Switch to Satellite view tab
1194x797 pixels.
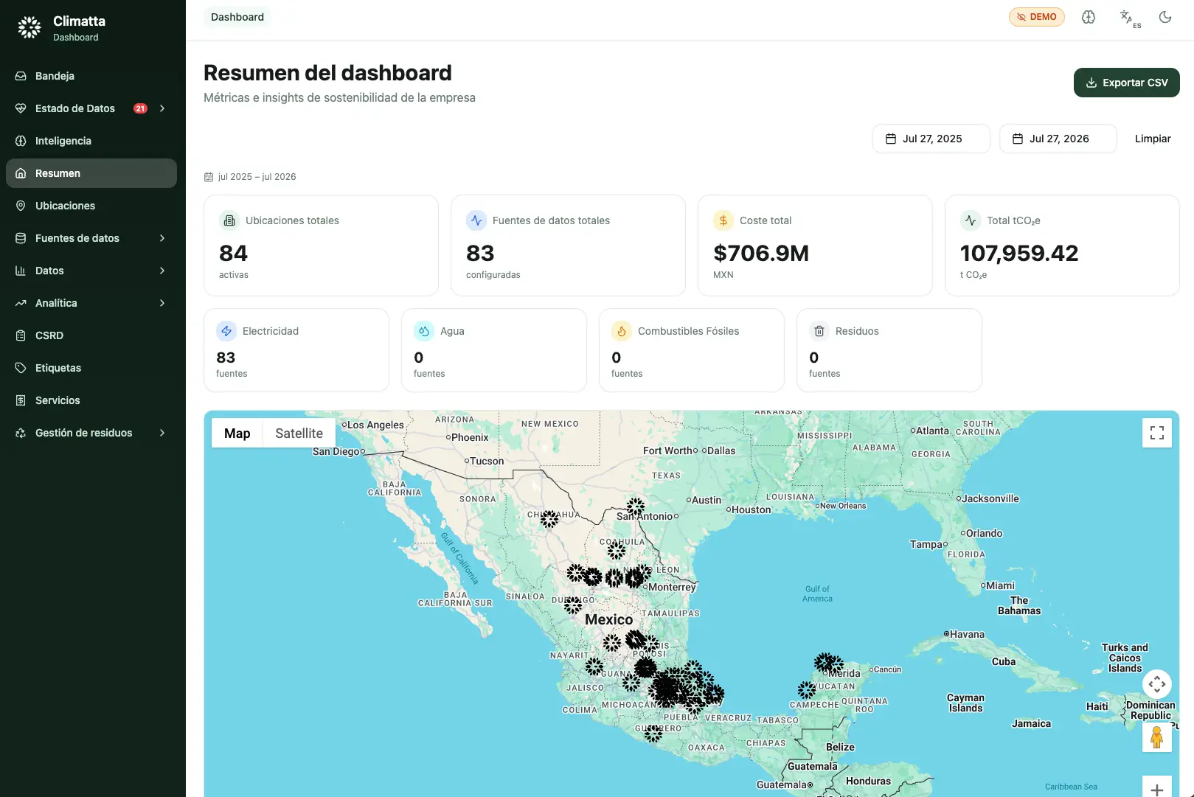(299, 434)
